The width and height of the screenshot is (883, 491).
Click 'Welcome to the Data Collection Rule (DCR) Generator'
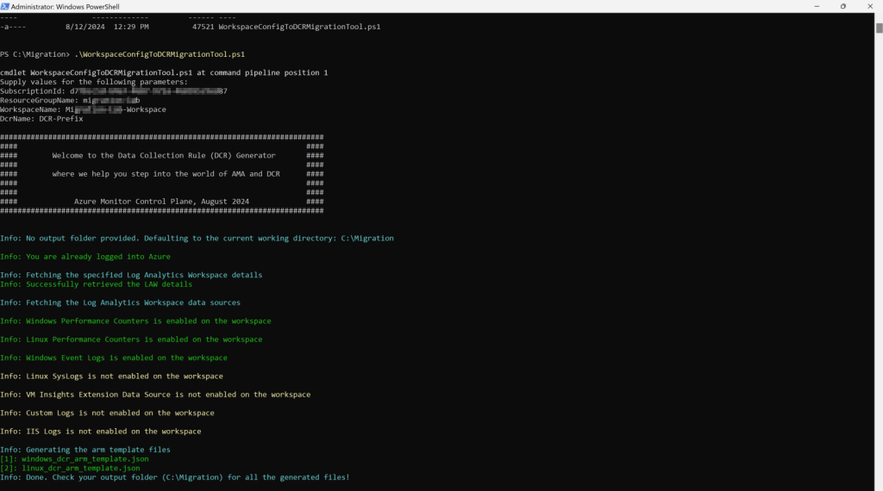164,155
